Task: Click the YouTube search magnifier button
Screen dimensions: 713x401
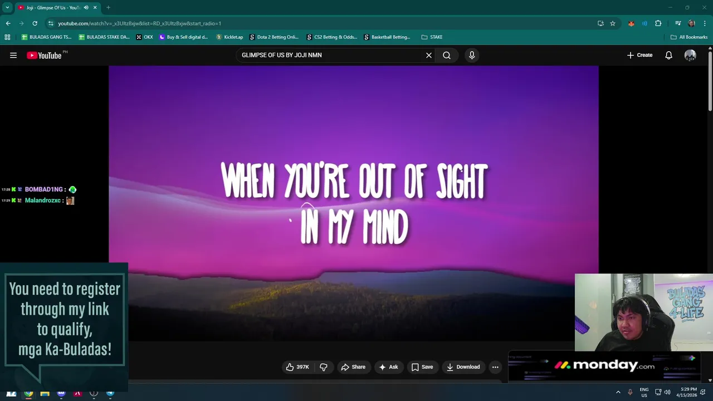Action: [447, 55]
